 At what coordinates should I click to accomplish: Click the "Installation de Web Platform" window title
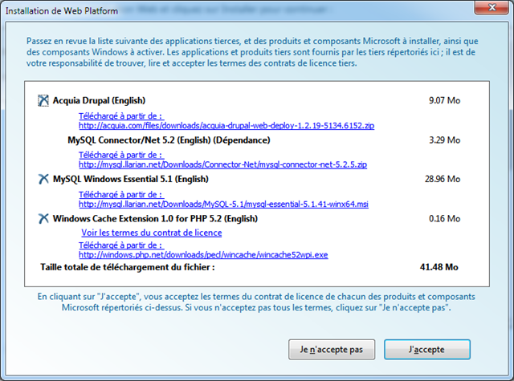click(62, 10)
